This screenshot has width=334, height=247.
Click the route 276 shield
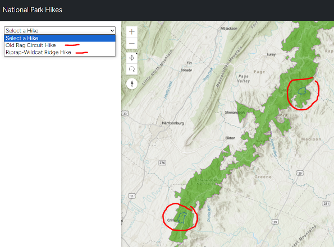[162, 163]
